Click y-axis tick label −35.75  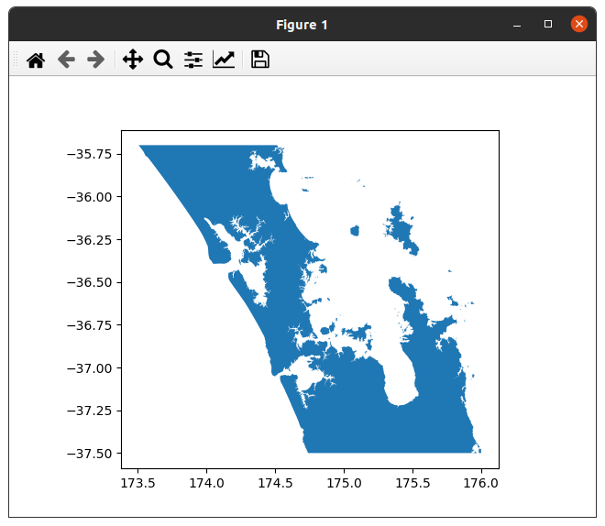tap(89, 154)
